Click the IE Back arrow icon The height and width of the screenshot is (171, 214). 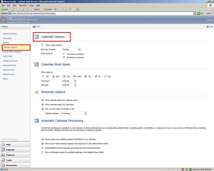click(x=2, y=9)
